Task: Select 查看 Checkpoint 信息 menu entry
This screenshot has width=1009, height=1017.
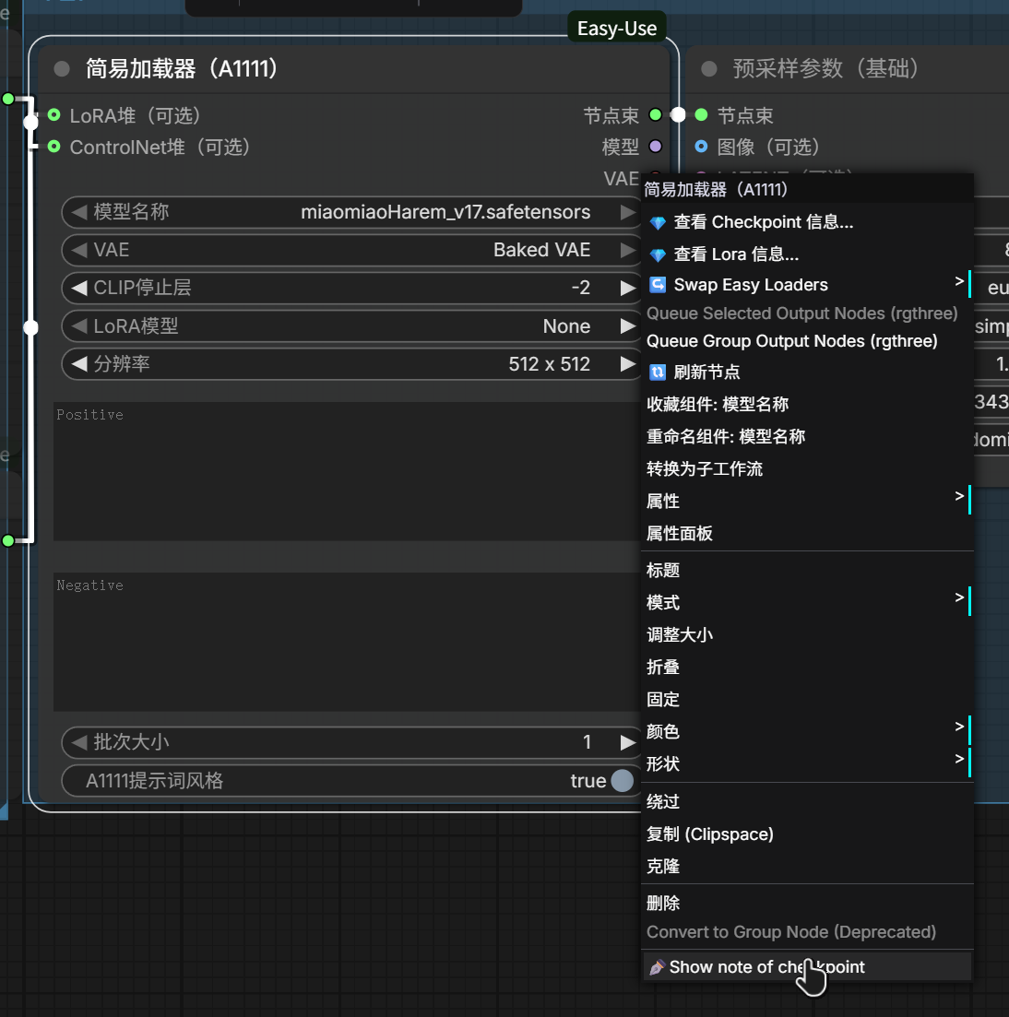Action: click(806, 222)
